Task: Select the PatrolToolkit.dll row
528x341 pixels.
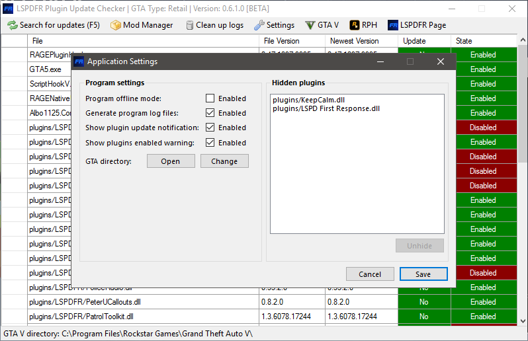Action: 81,317
